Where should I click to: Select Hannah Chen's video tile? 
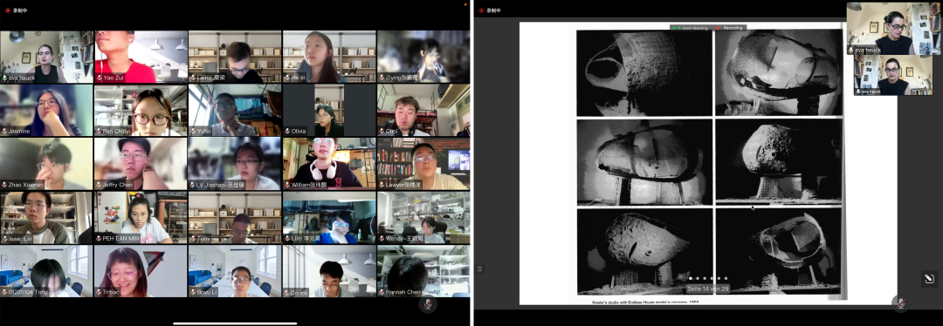(423, 271)
